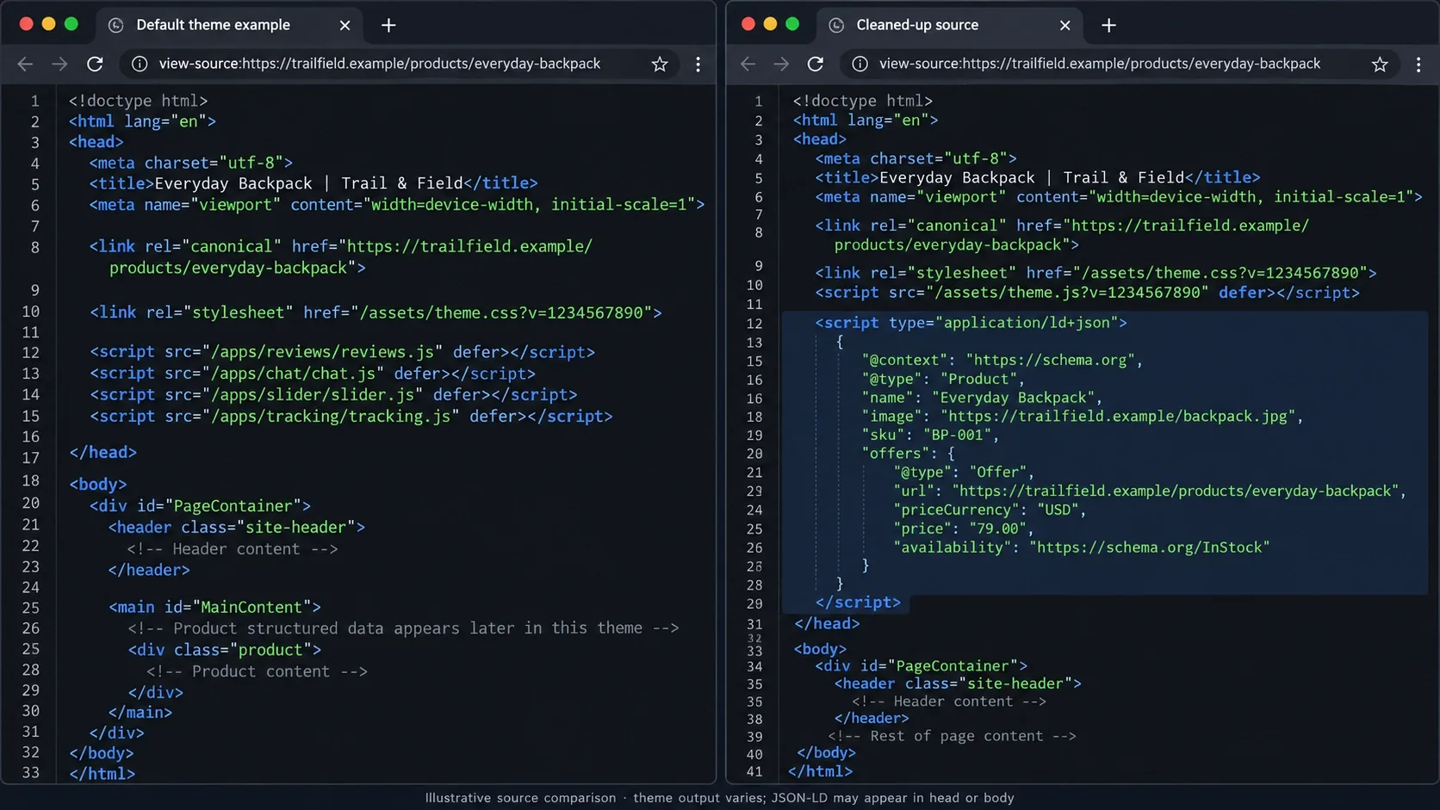Click forward arrow in Cleaned-up source window

(781, 64)
